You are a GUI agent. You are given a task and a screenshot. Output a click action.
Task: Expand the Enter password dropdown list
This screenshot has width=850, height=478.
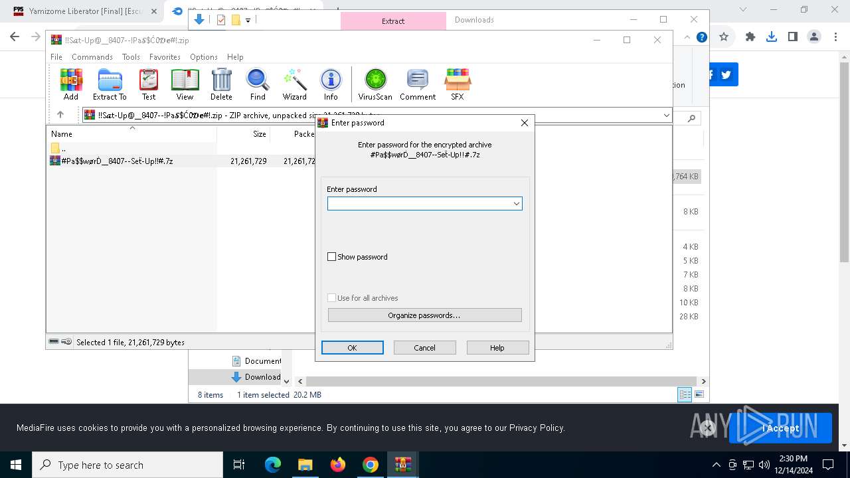(516, 204)
